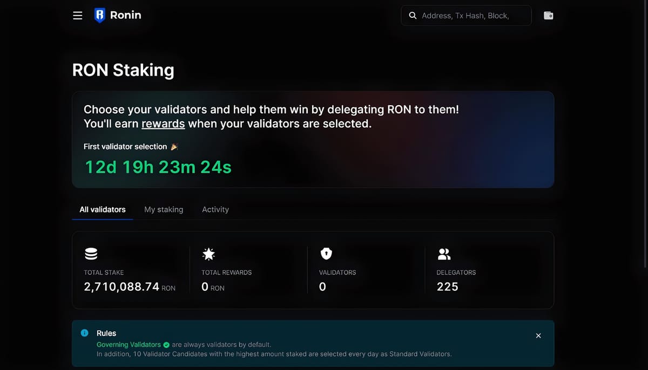Viewport: 648px width, 370px height.
Task: Click the Governing Validators link
Action: pos(129,344)
